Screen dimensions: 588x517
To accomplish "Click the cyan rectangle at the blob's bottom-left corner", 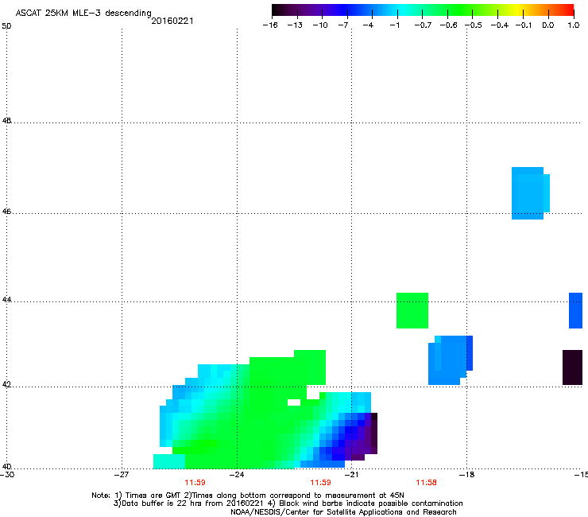I will coord(169,461).
